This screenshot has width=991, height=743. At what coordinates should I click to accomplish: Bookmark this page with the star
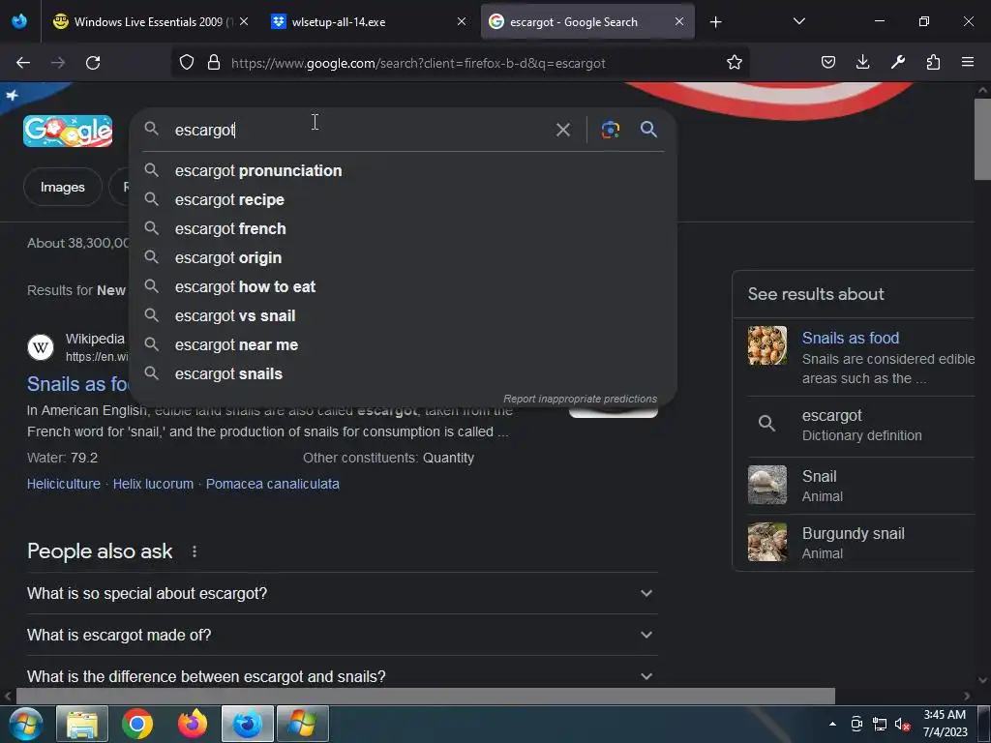coord(734,63)
